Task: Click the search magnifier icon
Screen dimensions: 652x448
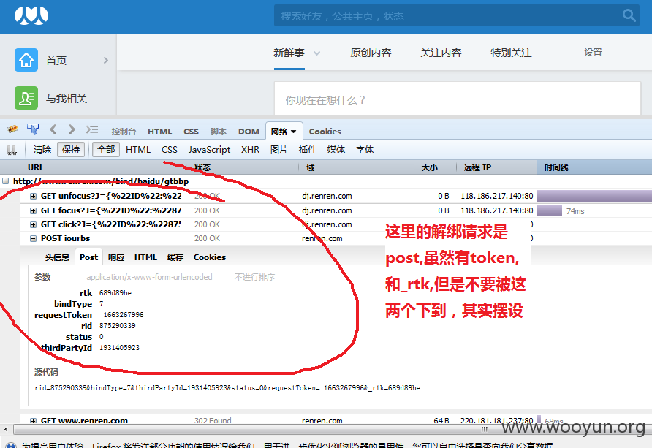Action: pos(629,16)
